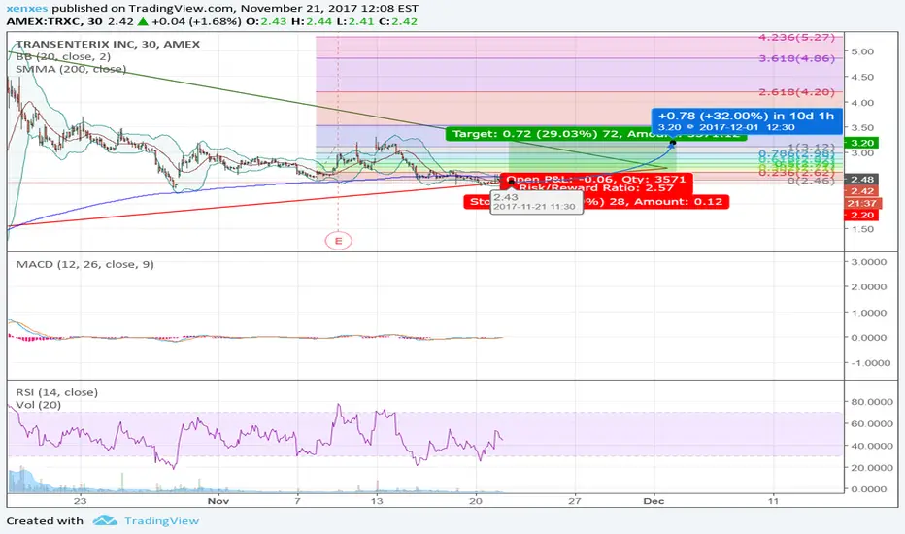The width and height of the screenshot is (905, 534).
Task: Click the blue +0.78 (+32.00%) forecast tooltip
Action: tap(747, 121)
